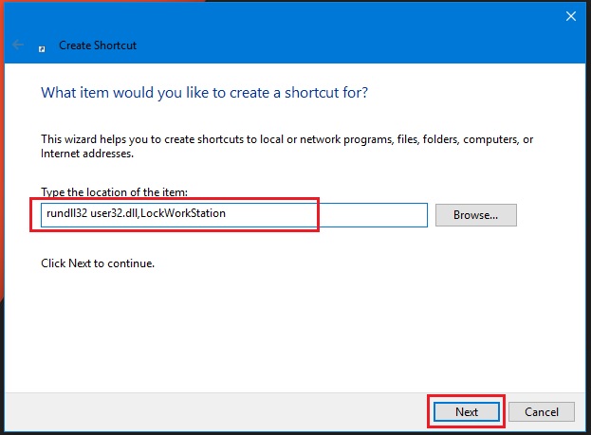This screenshot has width=591, height=435.
Task: Click the Create Shortcut title text
Action: coord(97,45)
